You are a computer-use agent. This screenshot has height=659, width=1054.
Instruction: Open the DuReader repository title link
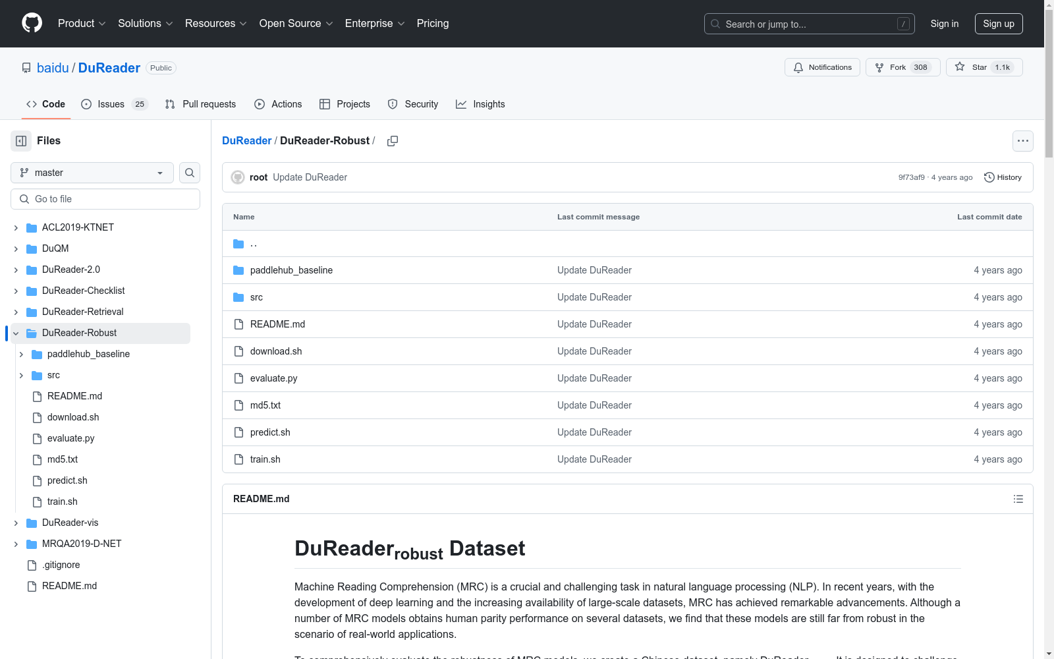point(109,68)
